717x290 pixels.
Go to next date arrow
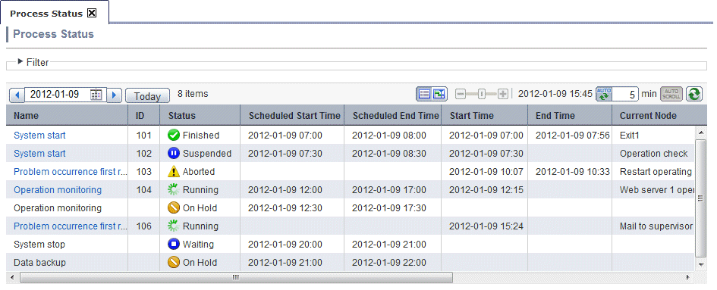(114, 95)
